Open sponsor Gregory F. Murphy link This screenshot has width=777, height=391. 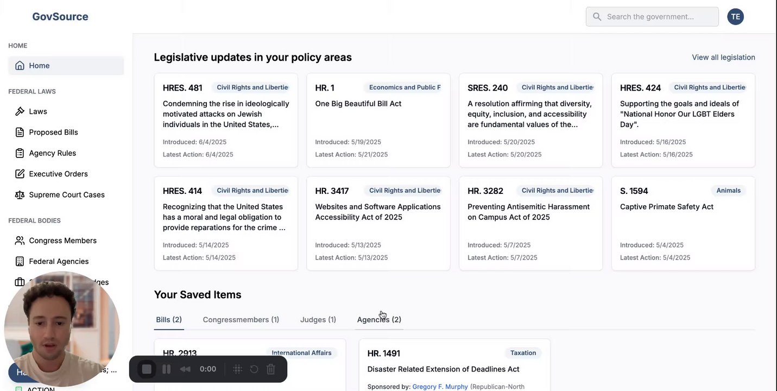pos(440,387)
